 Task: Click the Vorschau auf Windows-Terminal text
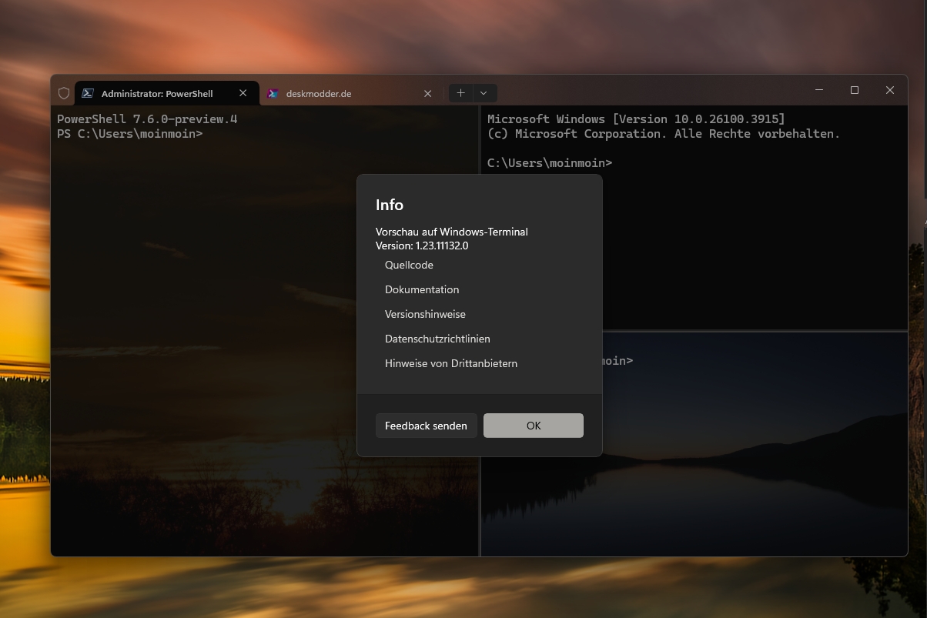[x=452, y=232]
